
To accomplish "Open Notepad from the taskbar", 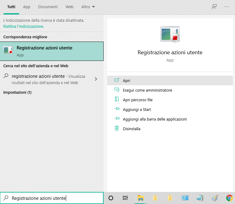I will [200, 198].
